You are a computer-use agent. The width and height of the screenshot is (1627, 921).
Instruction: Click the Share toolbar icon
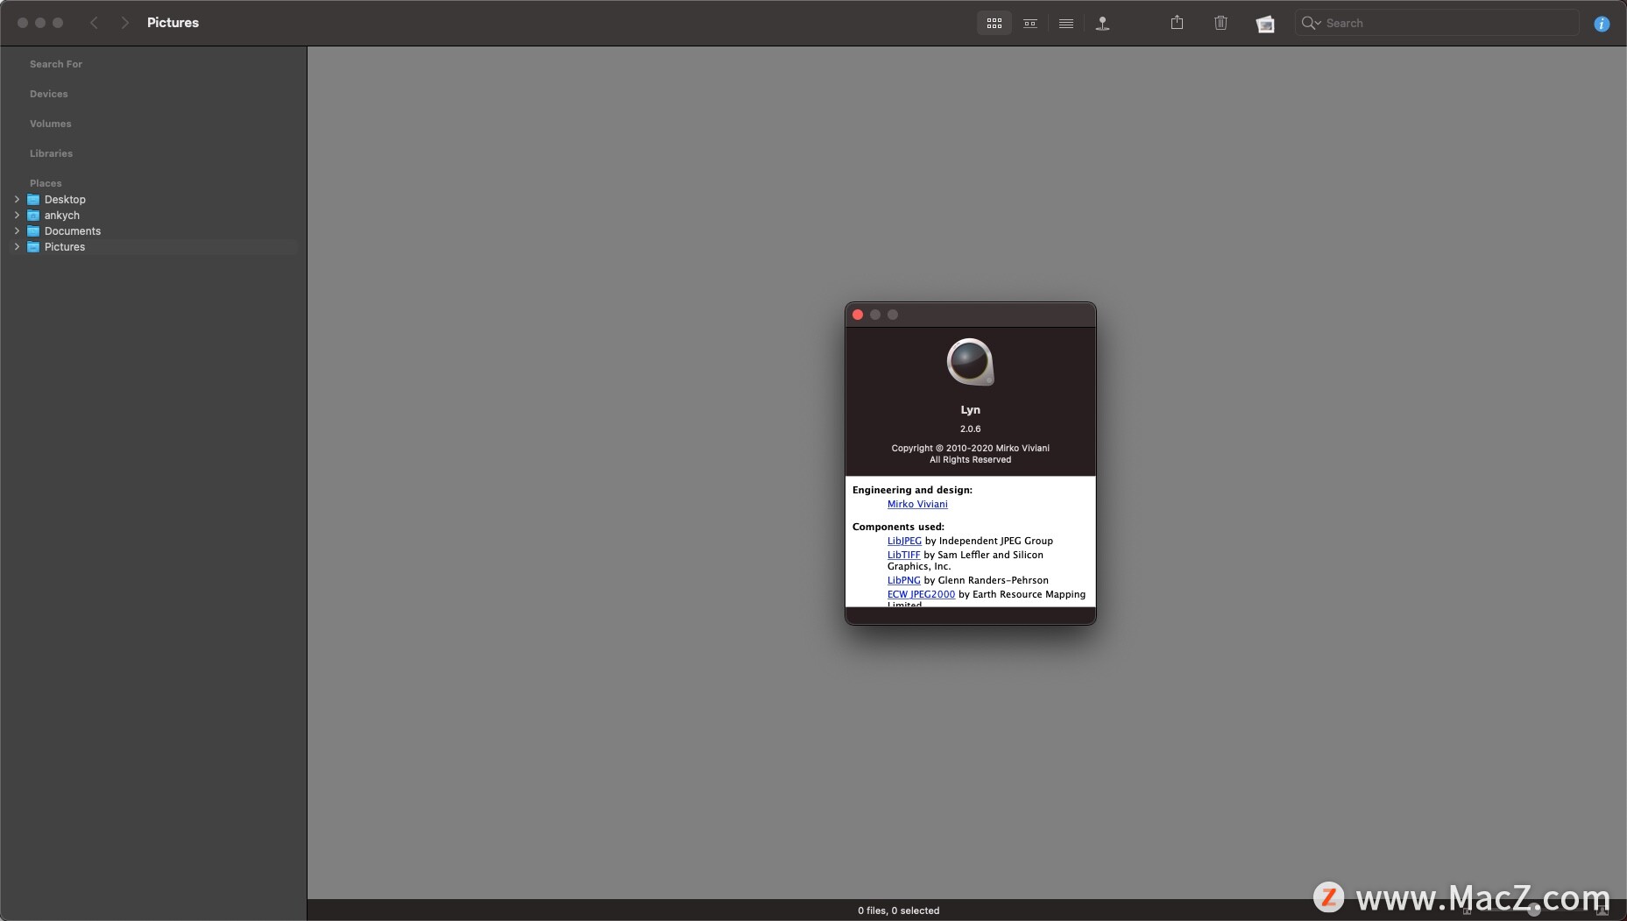click(x=1177, y=23)
